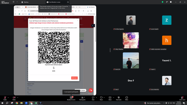Open the red live chat bubble
187x105 pixels.
(x=91, y=90)
